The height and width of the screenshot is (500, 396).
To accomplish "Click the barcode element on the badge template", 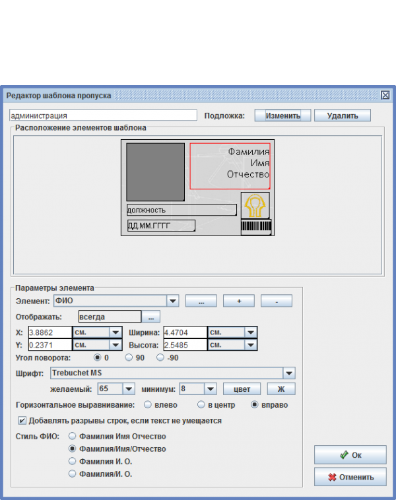I will pos(257,227).
